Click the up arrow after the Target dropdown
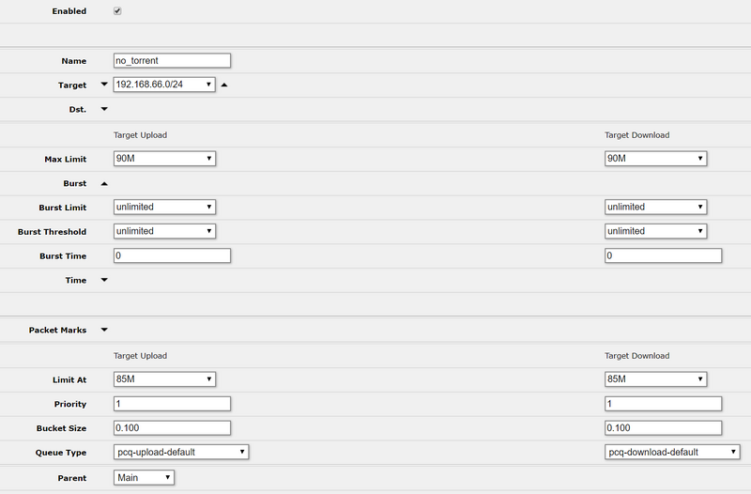The image size is (751, 494). (224, 85)
